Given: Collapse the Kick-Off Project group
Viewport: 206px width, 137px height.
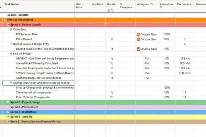Looking at the screenshot, I should click(x=11, y=54).
